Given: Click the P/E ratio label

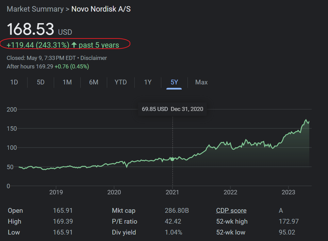Looking at the screenshot, I should pyautogui.click(x=125, y=222).
